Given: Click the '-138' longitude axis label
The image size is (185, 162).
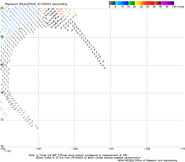Looking at the screenshot, I should (x=147, y=149).
